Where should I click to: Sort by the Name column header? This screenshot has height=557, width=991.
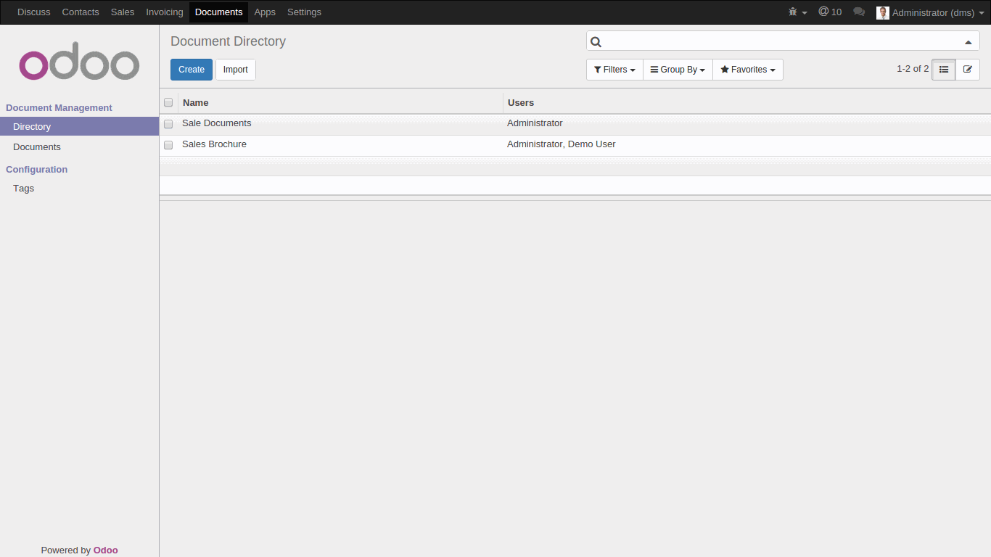[x=340, y=102]
